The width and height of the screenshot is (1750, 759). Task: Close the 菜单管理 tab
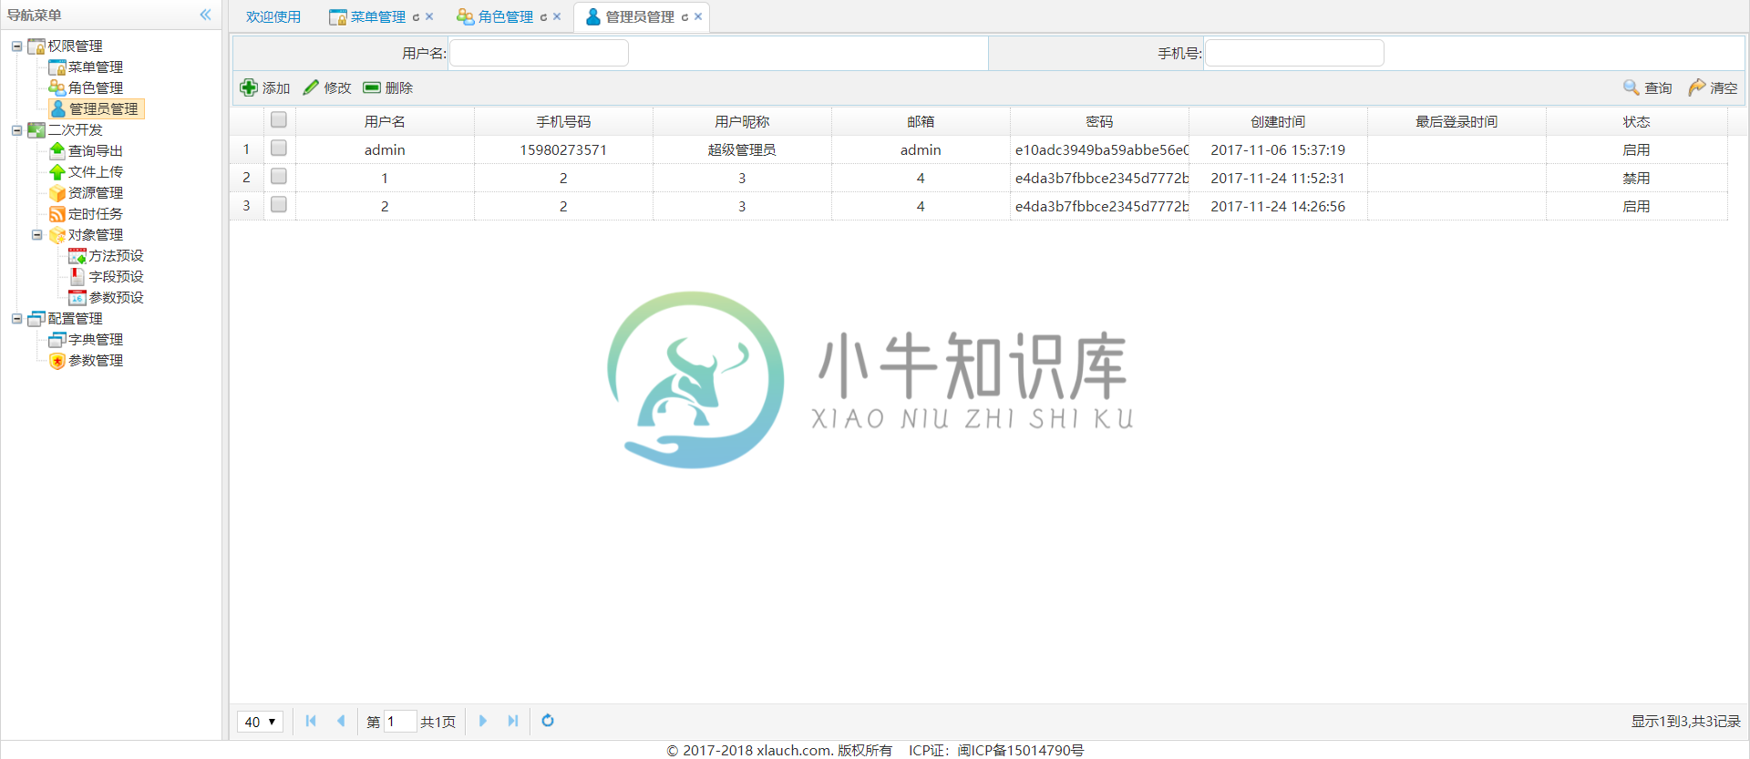pyautogui.click(x=429, y=16)
